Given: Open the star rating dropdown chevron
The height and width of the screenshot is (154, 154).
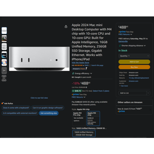Looking at the screenshot, I should coord(84,65).
